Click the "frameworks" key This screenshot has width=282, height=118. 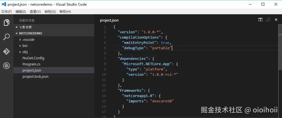(x=131, y=90)
